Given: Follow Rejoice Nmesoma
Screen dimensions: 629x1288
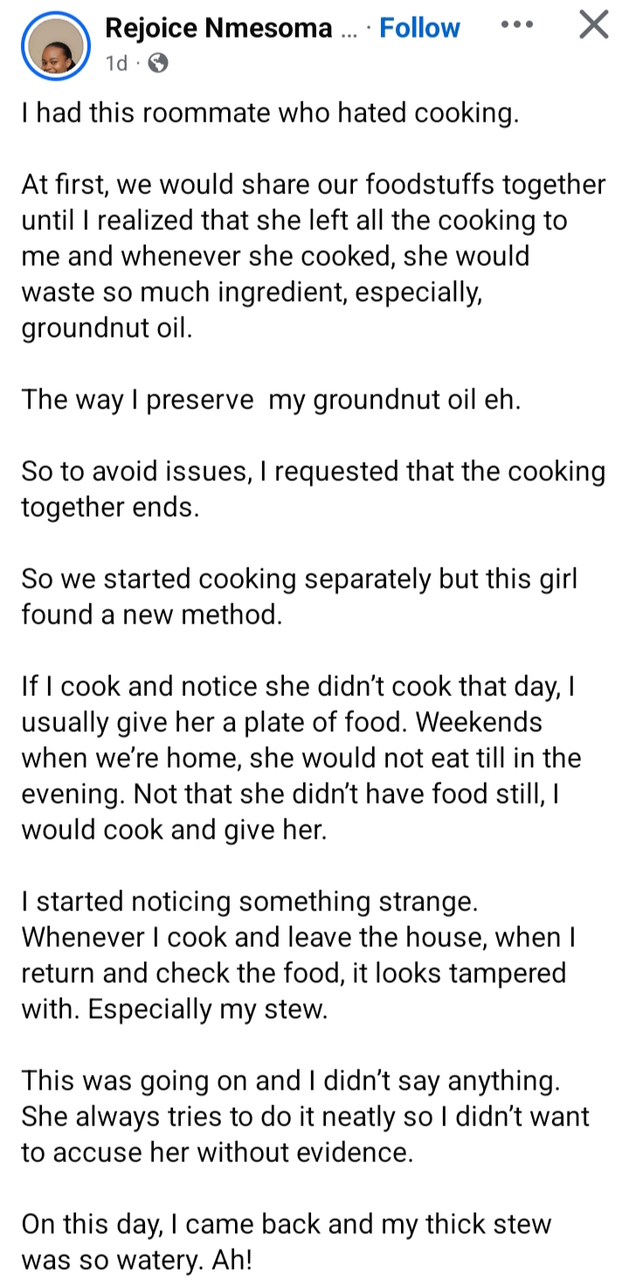Looking at the screenshot, I should (x=419, y=28).
